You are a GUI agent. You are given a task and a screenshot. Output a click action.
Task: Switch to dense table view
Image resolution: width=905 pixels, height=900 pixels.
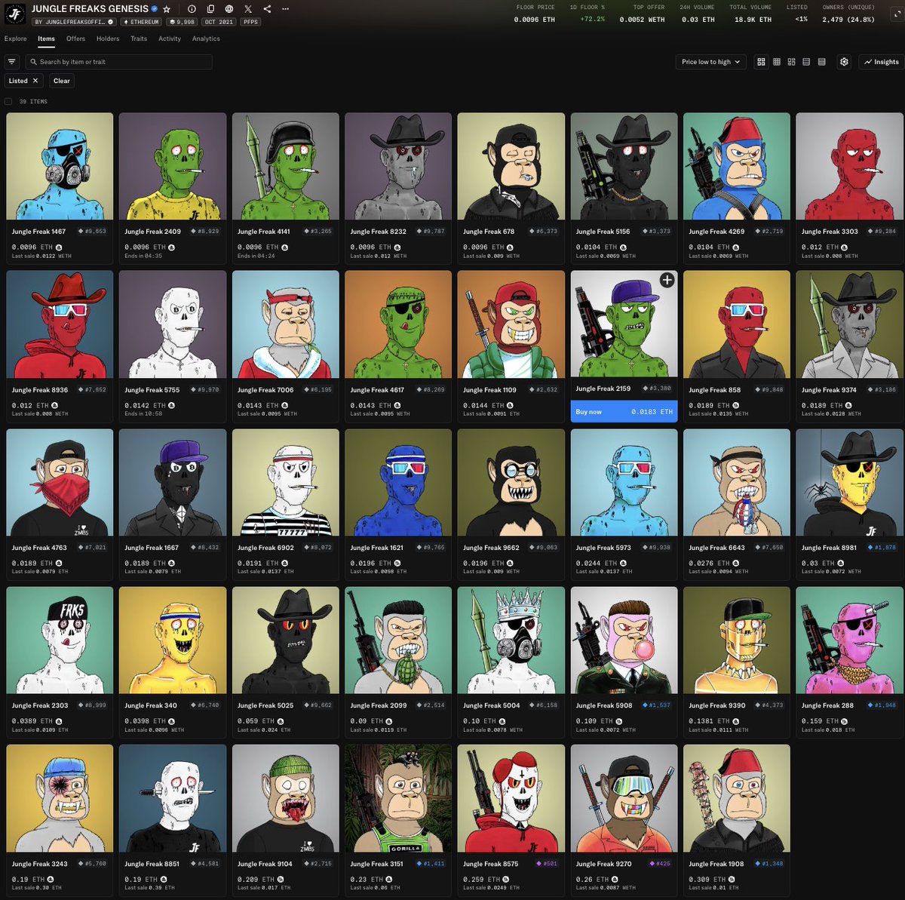pyautogui.click(x=821, y=62)
